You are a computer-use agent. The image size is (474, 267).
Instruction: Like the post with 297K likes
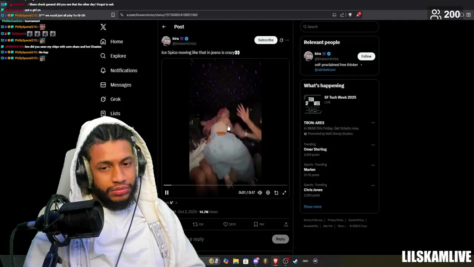point(229,224)
